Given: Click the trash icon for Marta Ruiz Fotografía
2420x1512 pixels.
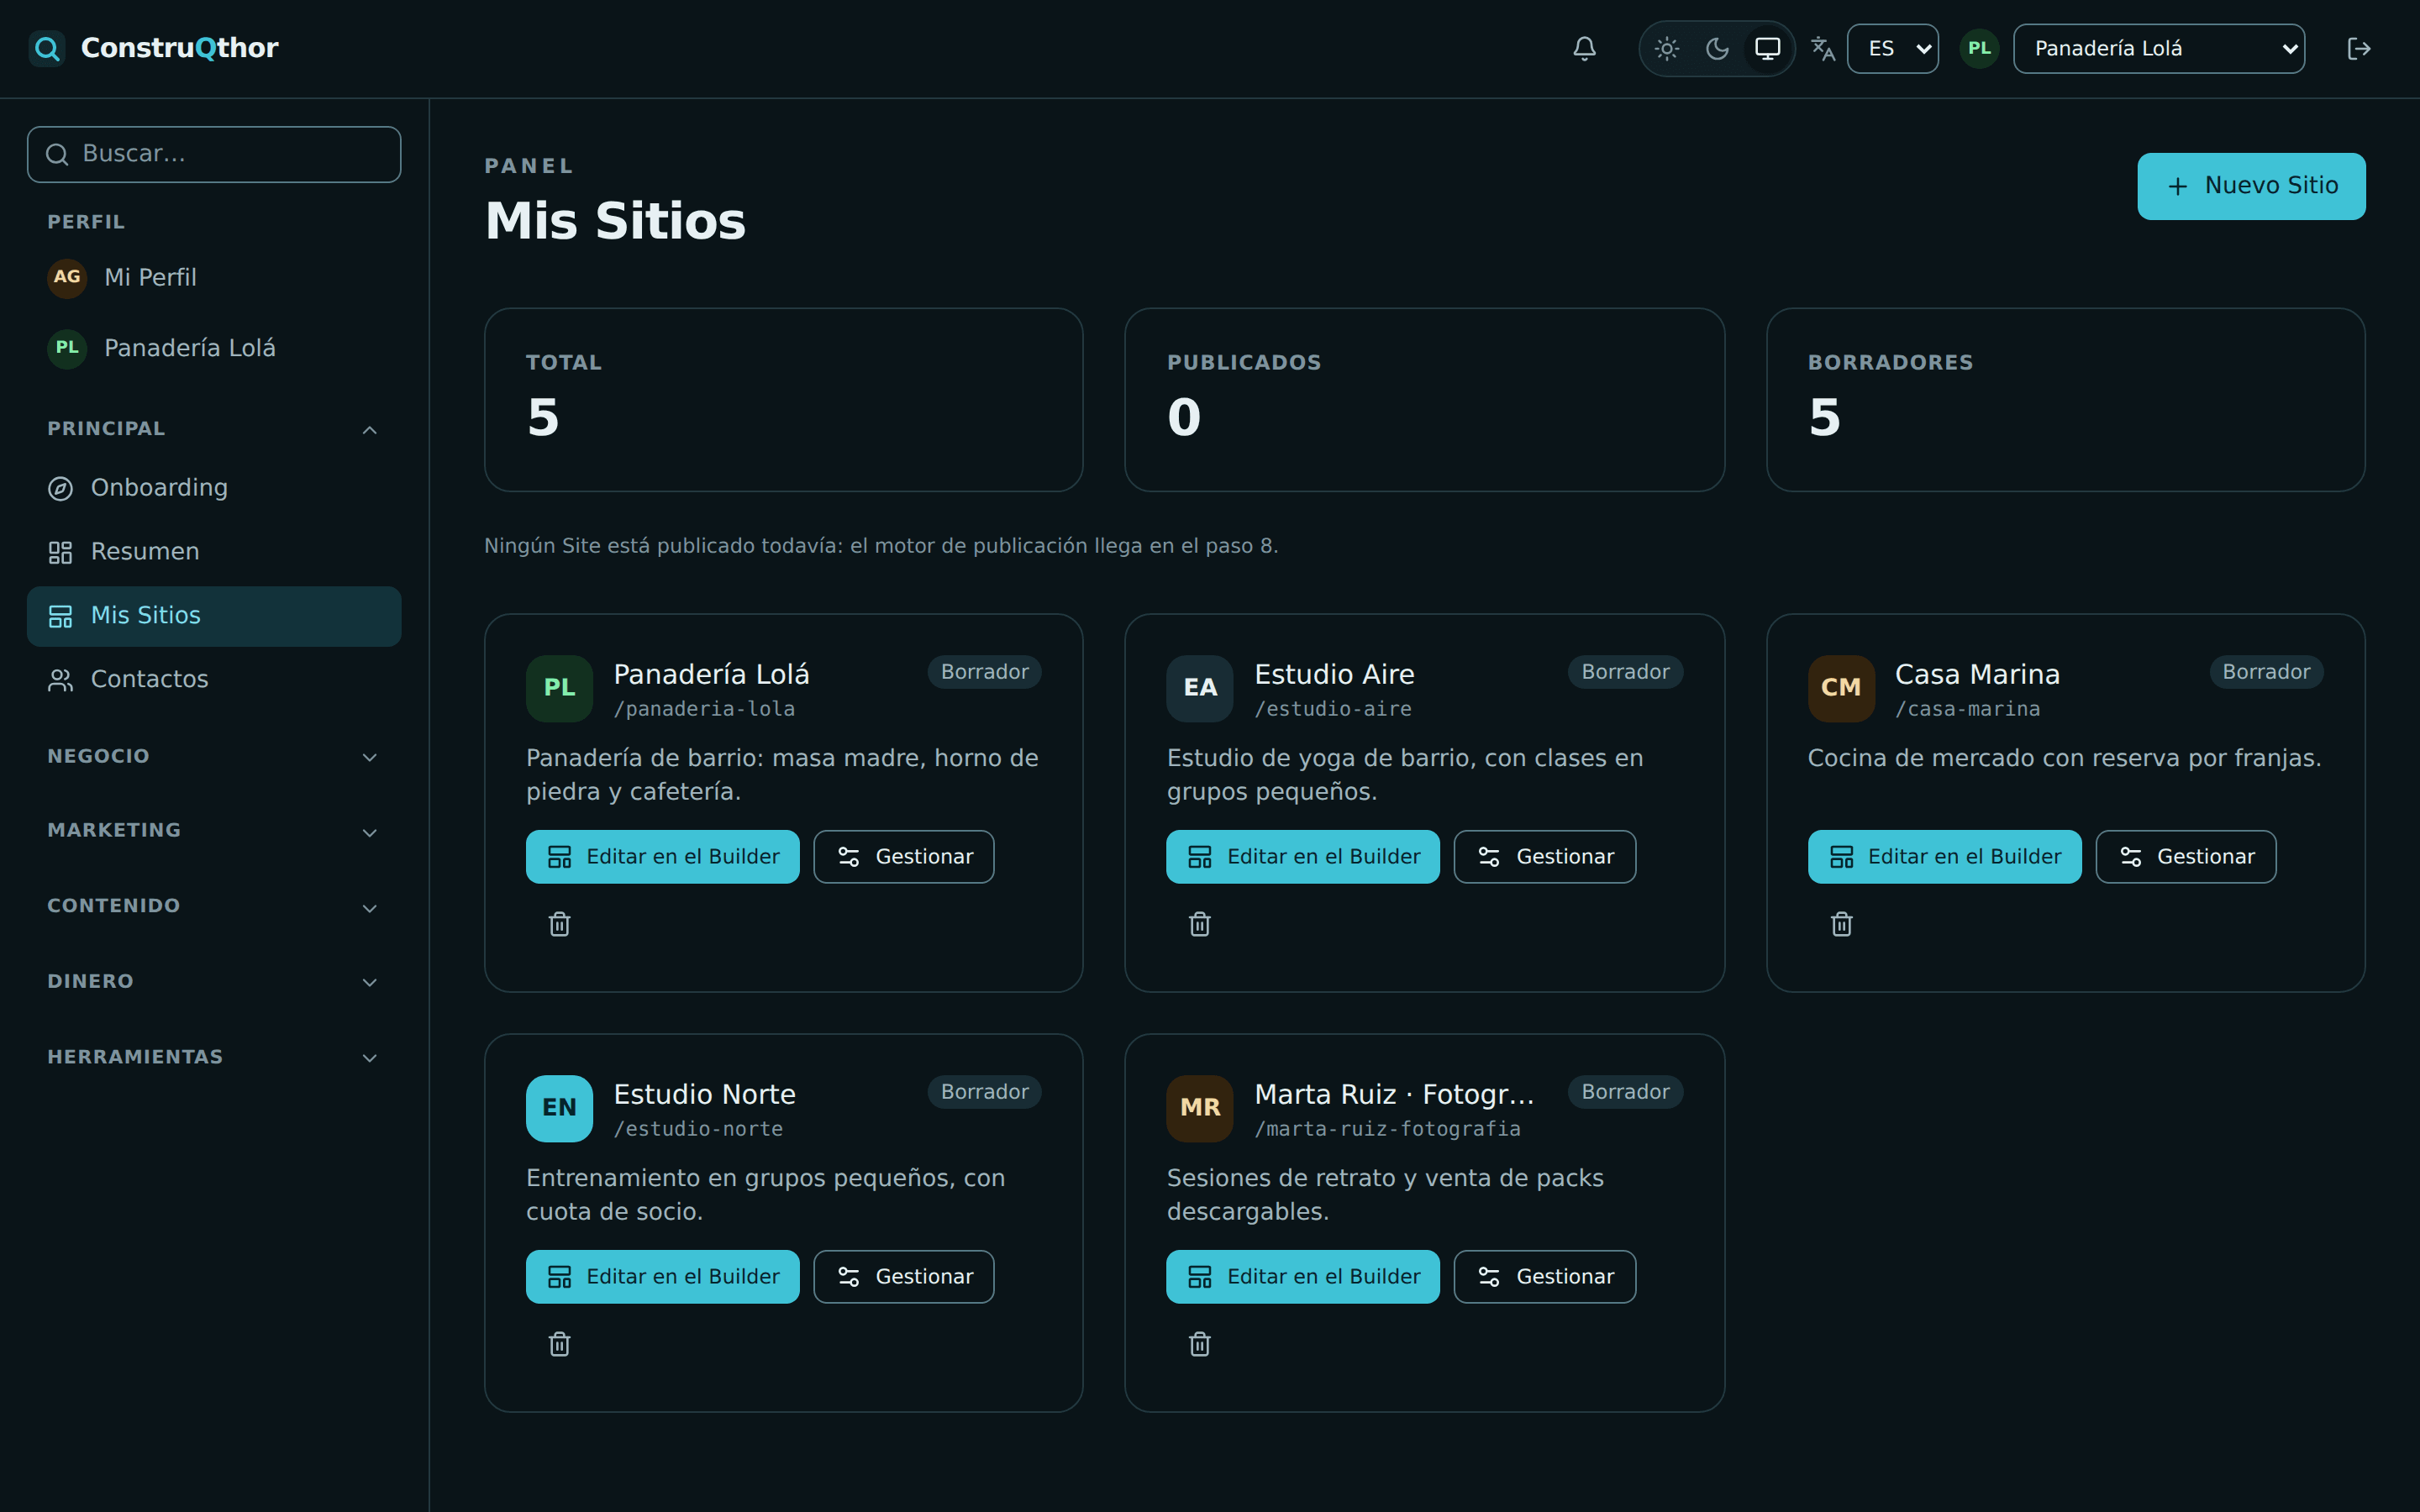Looking at the screenshot, I should click(x=1200, y=1344).
